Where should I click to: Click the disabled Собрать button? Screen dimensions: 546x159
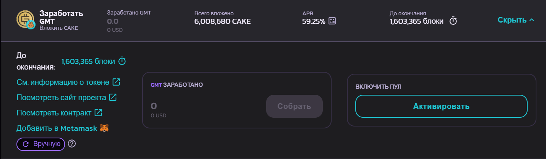click(x=294, y=106)
